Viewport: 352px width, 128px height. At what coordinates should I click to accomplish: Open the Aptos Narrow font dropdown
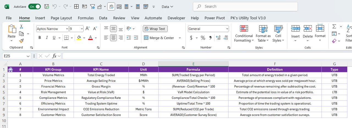click(x=67, y=29)
